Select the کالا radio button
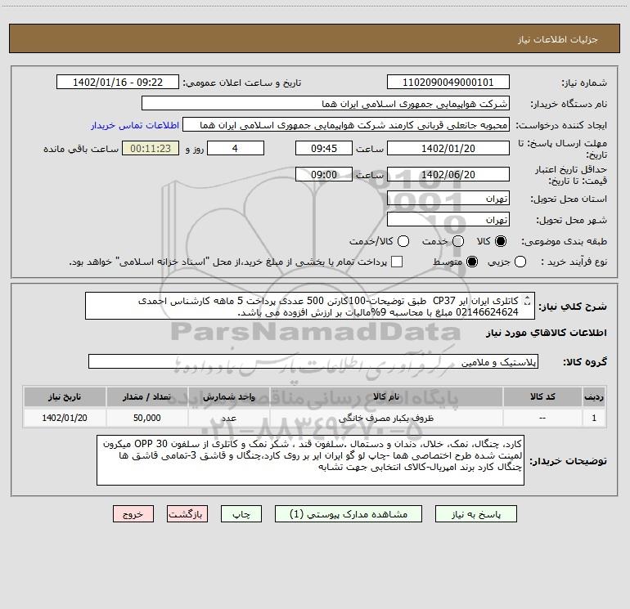Image resolution: width=630 pixels, height=609 pixels. click(x=501, y=241)
